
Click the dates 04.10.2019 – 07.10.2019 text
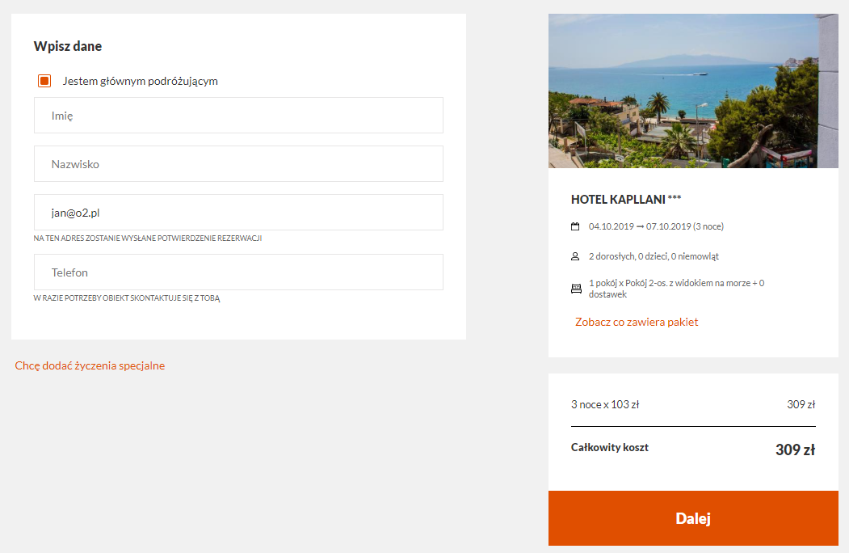coord(656,226)
